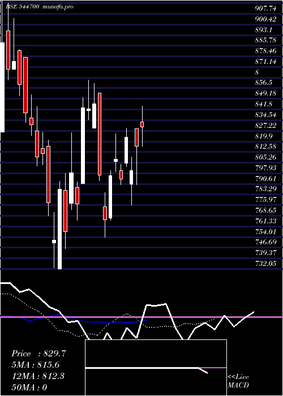Click the 12MA : 812.3 readout
283x396 pixels.
[38, 376]
